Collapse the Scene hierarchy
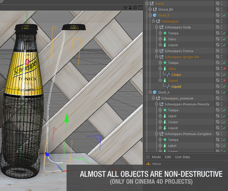The image size is (228, 191). point(147,3)
